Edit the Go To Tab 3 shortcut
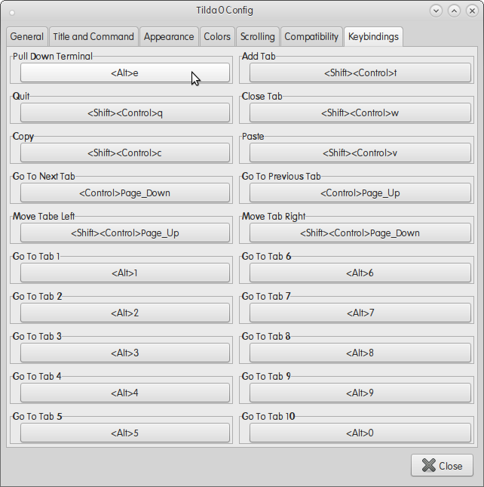The height and width of the screenshot is (487, 484). click(x=125, y=353)
